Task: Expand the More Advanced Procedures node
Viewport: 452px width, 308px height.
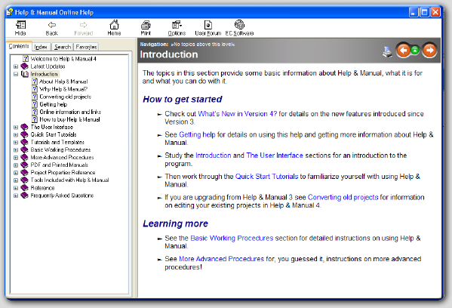Action: coord(16,158)
